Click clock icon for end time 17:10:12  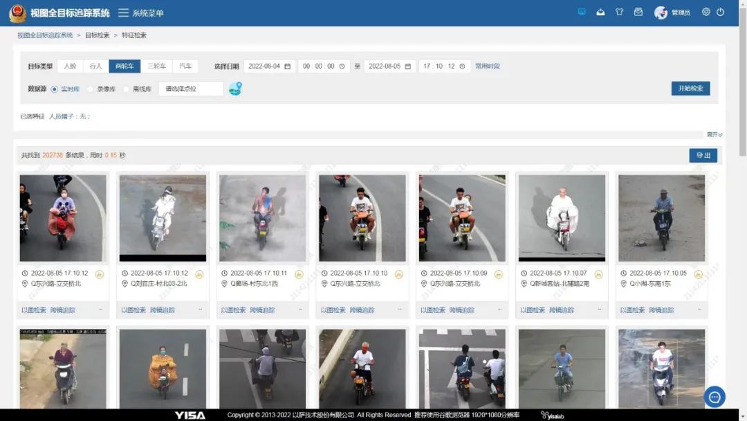[x=462, y=66]
